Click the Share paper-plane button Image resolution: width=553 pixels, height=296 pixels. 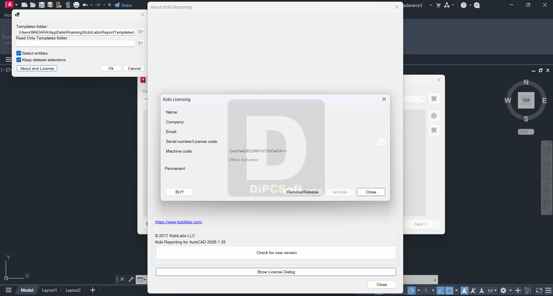pos(123,5)
